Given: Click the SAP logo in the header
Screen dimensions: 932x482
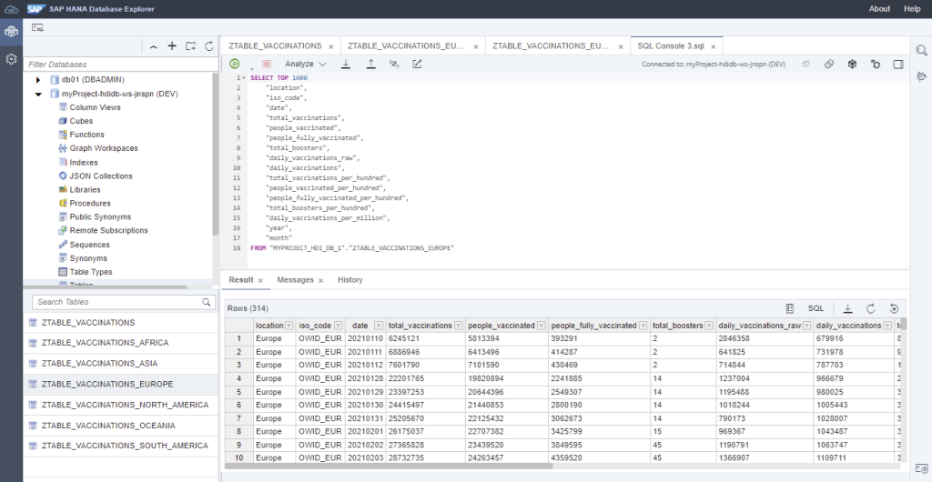Looking at the screenshot, I should [36, 9].
